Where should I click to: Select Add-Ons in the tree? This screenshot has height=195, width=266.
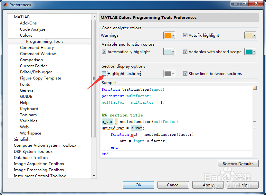coord(28,23)
